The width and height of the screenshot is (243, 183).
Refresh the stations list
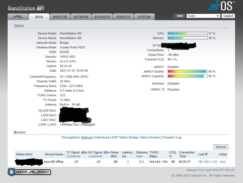[x=221, y=147]
